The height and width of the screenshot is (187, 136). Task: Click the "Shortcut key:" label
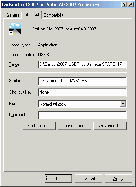tap(21, 92)
